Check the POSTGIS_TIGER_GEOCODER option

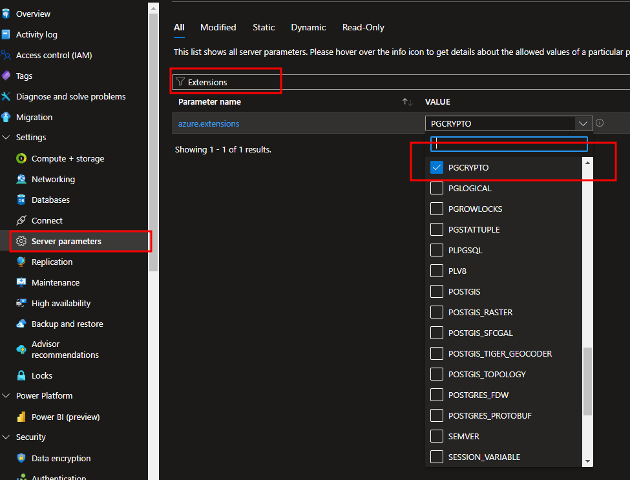[437, 353]
